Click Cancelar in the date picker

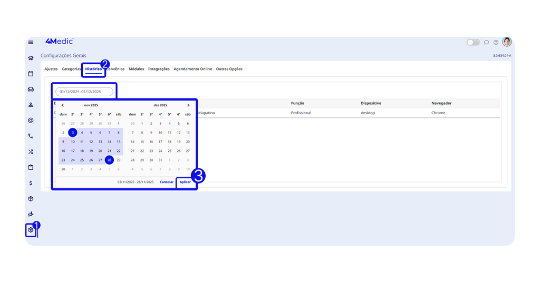(x=167, y=182)
